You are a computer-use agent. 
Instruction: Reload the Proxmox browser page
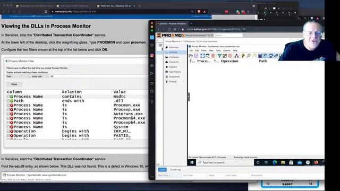pyautogui.click(x=169, y=30)
